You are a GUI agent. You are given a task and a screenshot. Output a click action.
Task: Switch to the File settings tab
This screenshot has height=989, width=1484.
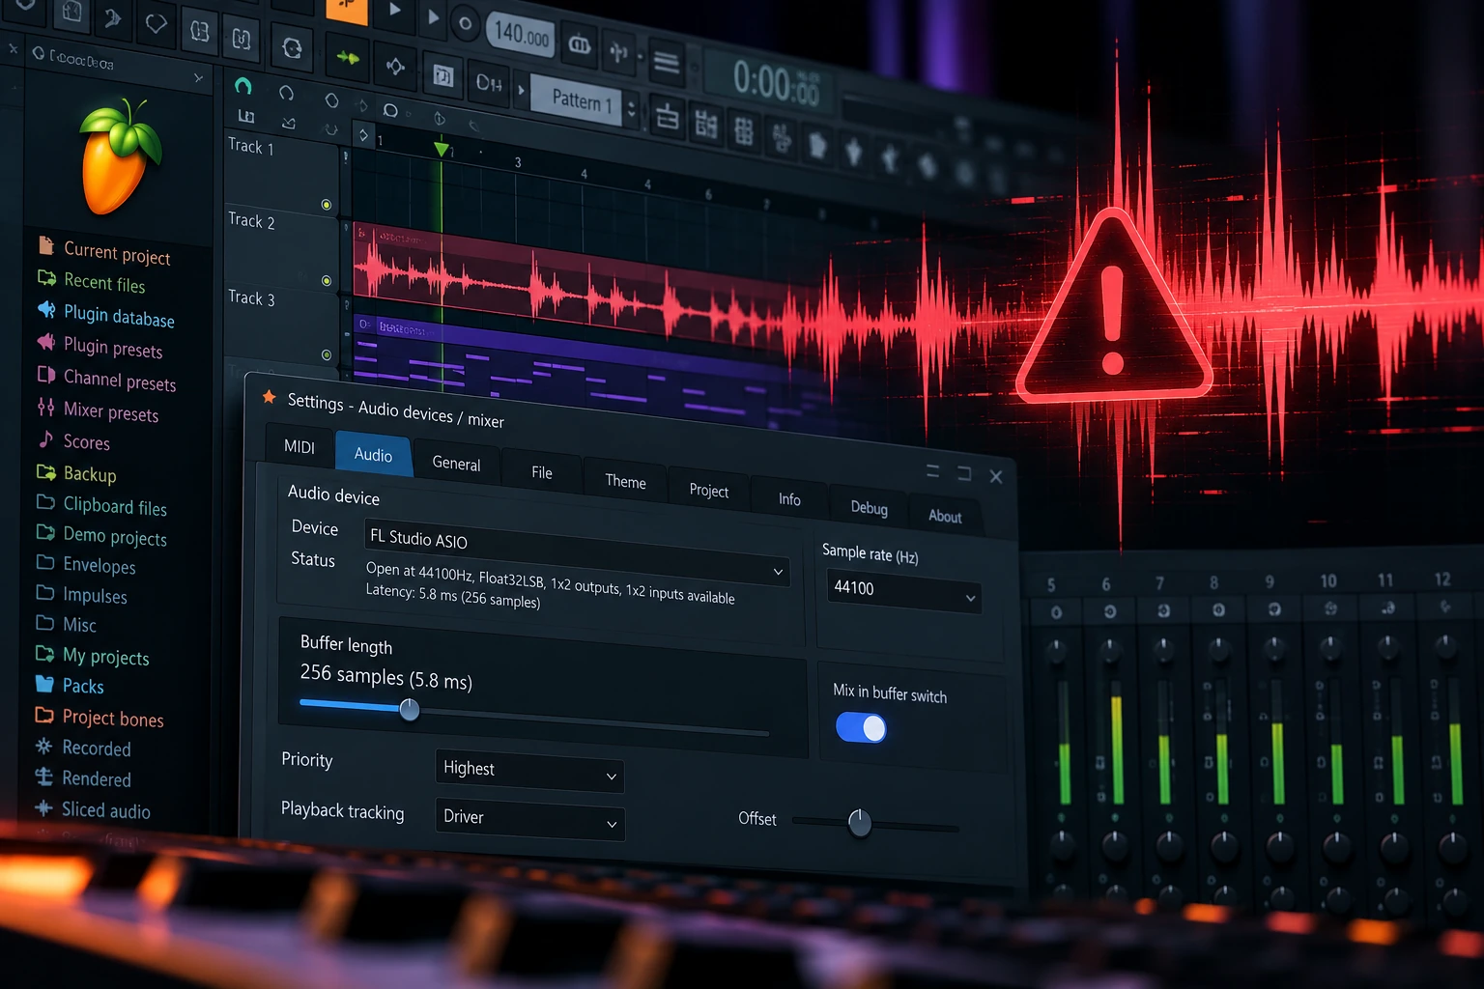pyautogui.click(x=542, y=472)
